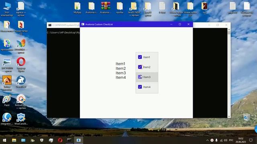Screen dimensions: 257x144
Task: Uncheck the Item1 checkbox
Action: [140, 57]
